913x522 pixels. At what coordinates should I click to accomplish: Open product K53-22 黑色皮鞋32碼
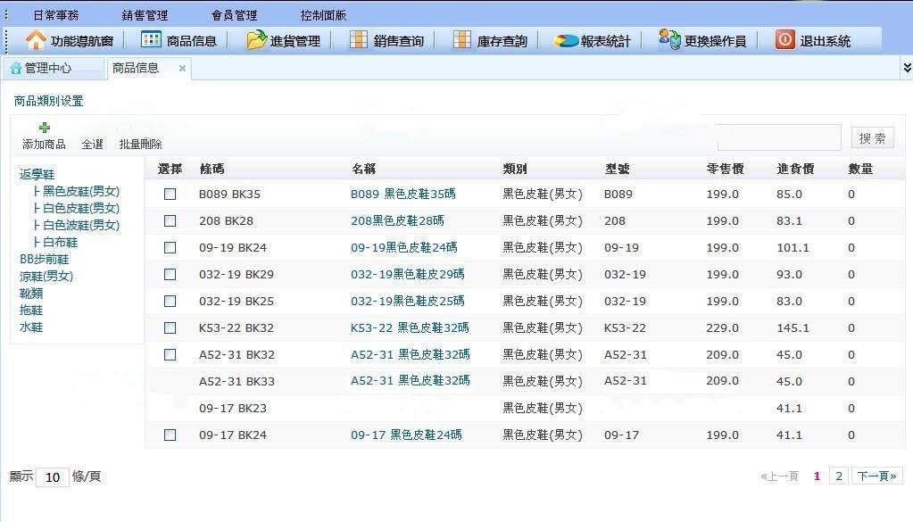click(x=410, y=327)
